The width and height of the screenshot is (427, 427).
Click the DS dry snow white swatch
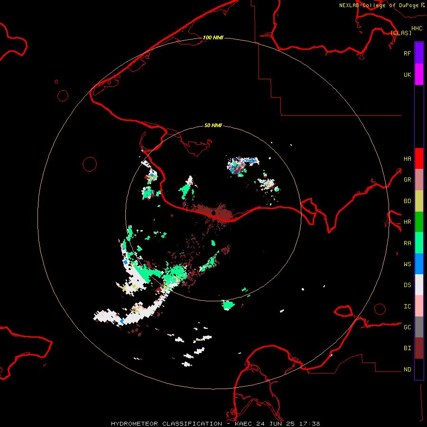point(419,285)
